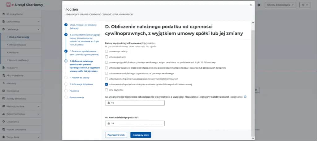Click scrollbar up arrow in dialog
Screen dimensions: 317x141
253,23
